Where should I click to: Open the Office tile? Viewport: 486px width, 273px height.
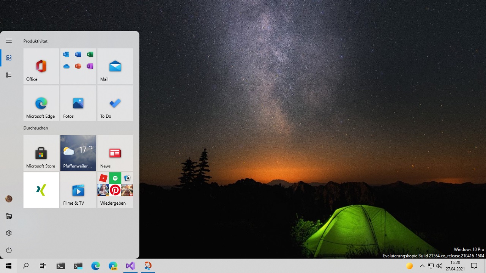pyautogui.click(x=41, y=66)
